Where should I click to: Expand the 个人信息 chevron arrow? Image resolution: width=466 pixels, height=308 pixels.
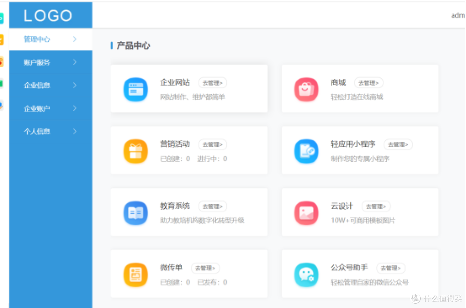(75, 131)
